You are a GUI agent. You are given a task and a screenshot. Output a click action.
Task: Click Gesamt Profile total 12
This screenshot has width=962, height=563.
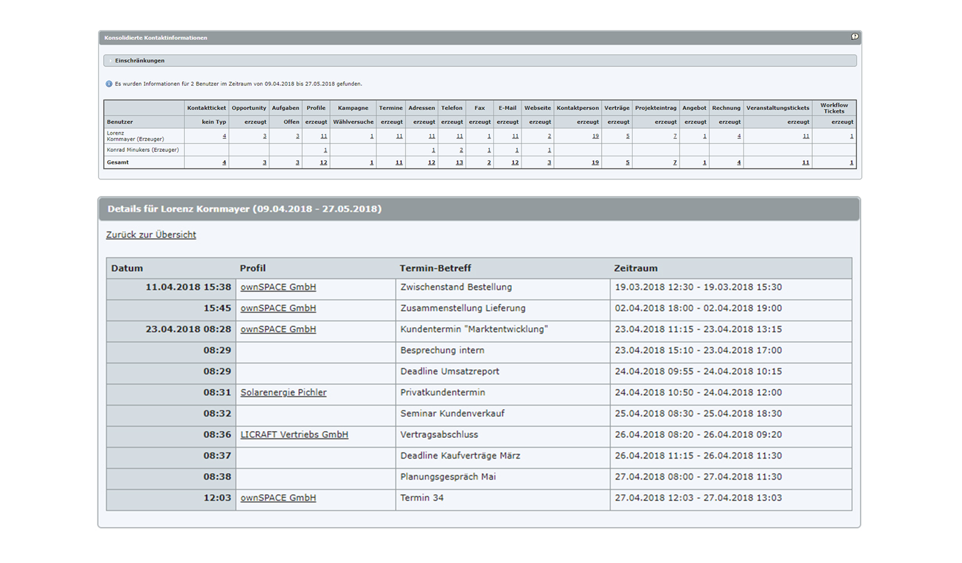coord(324,162)
